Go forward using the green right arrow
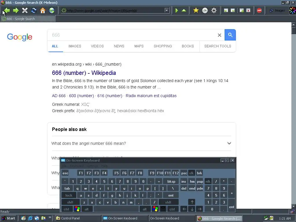 [x=16, y=10]
